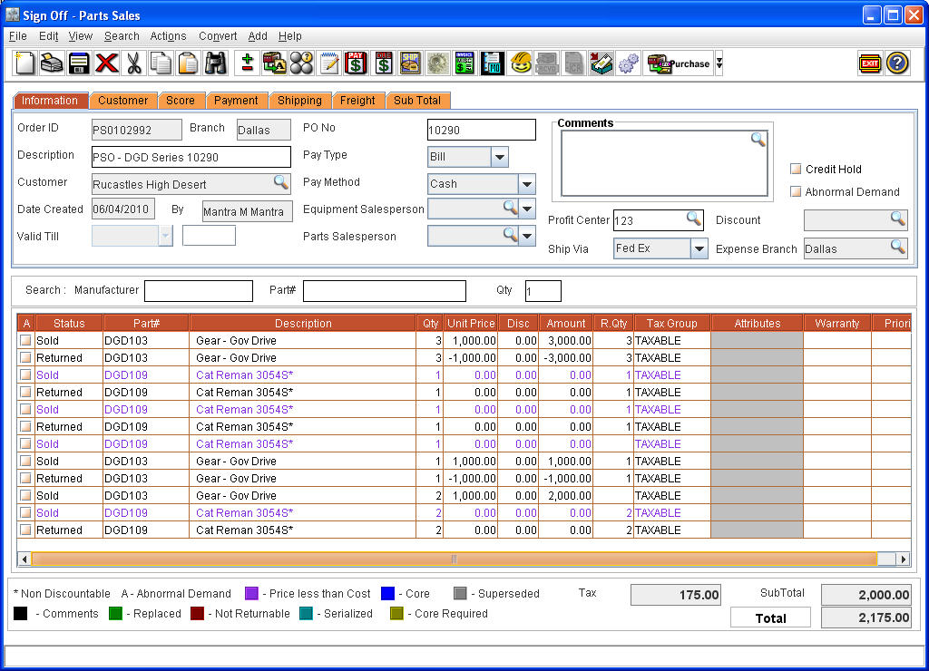Click the blue Core legend swatch

pos(387,593)
